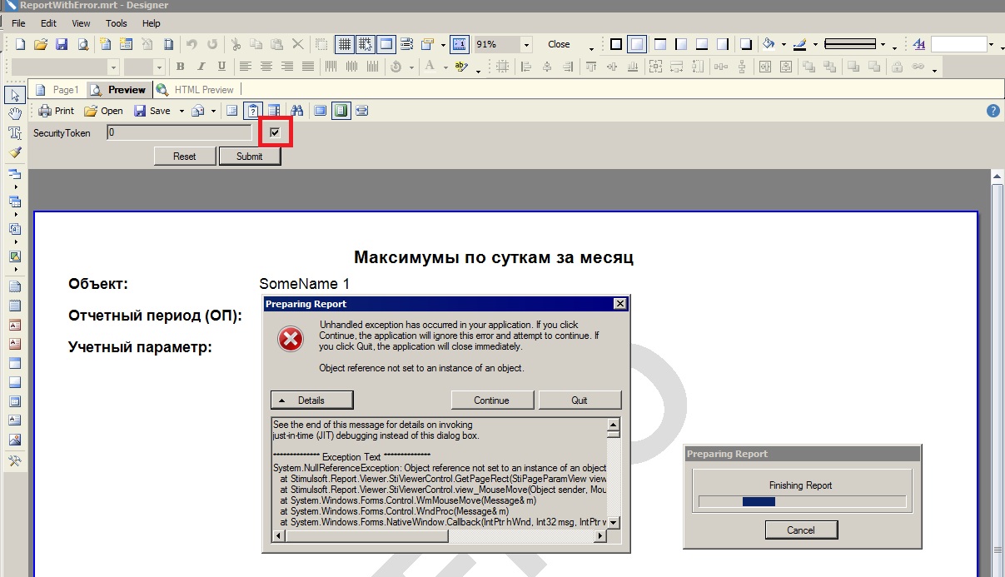
Task: Click the Close preview button in toolbar
Action: coord(560,45)
